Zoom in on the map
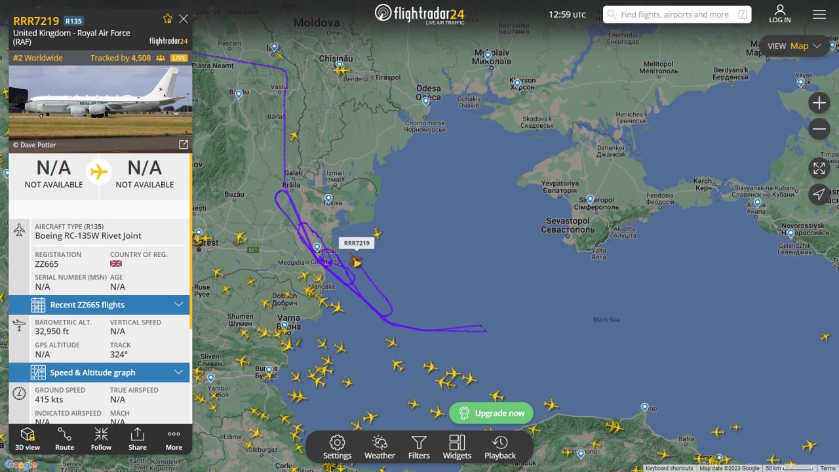Screen dimensions: 839x472 coord(819,103)
